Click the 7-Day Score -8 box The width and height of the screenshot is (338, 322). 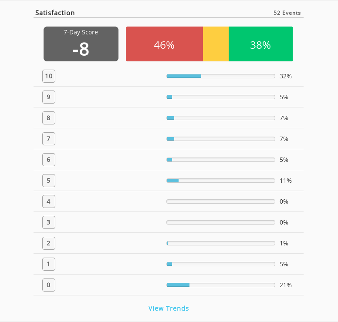pos(81,44)
